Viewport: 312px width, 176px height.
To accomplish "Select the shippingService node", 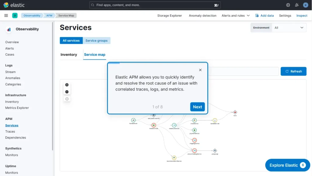I will 194,140.
